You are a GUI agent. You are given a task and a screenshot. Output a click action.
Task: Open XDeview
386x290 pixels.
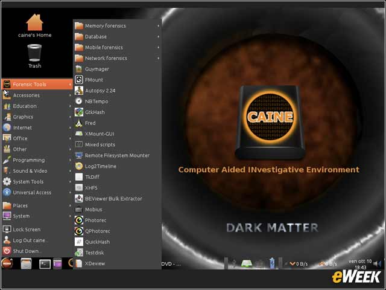(117, 263)
